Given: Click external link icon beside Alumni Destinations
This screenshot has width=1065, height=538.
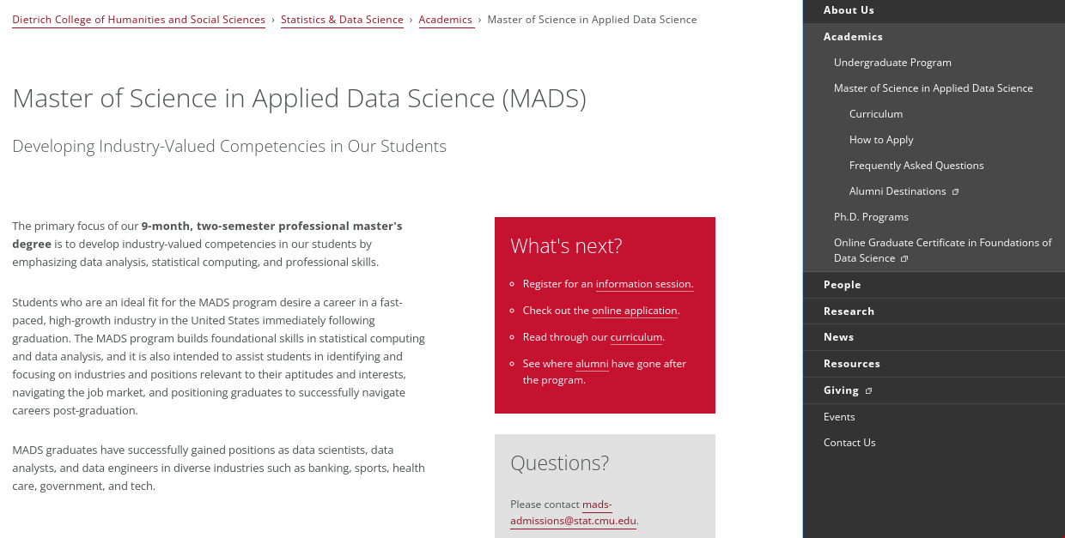Looking at the screenshot, I should (x=955, y=191).
